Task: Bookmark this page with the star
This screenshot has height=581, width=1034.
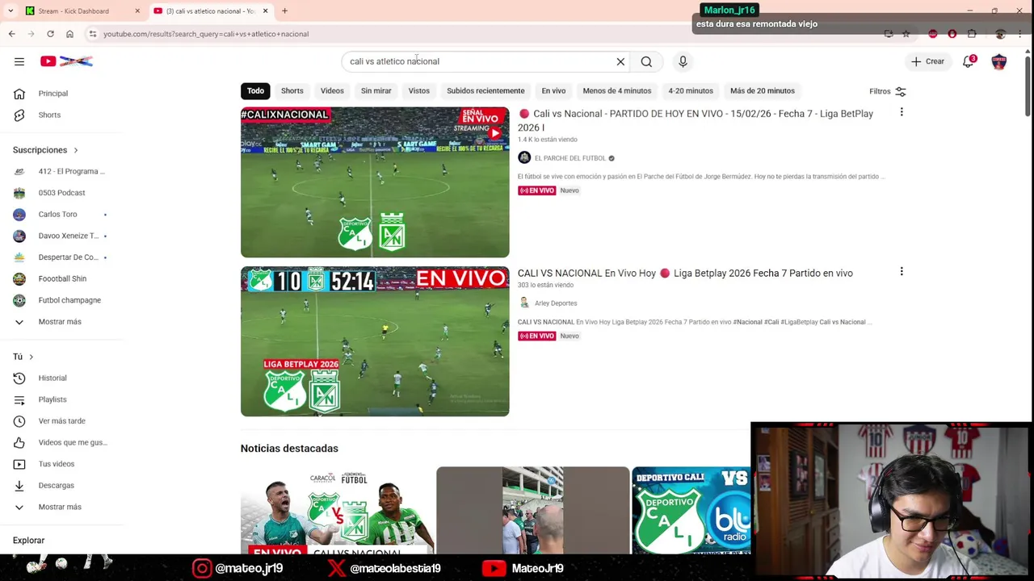Action: click(x=906, y=34)
